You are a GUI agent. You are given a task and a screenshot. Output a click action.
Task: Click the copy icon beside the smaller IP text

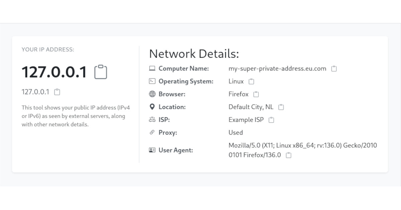(57, 92)
